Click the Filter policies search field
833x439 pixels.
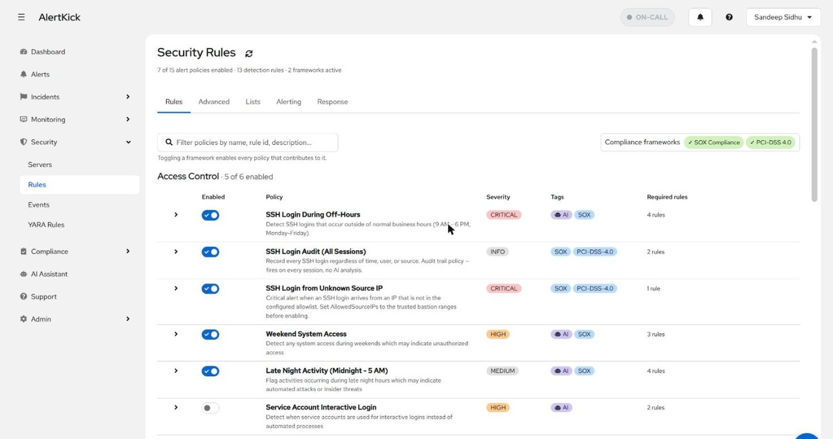[248, 143]
